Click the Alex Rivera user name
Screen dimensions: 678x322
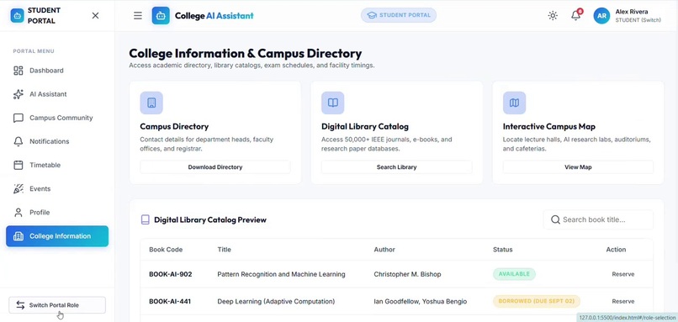click(632, 12)
